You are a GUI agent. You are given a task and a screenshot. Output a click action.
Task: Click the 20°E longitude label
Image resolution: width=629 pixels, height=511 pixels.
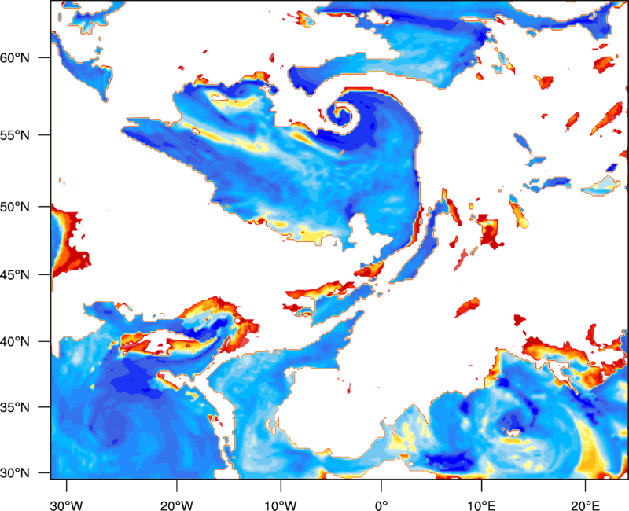[585, 505]
